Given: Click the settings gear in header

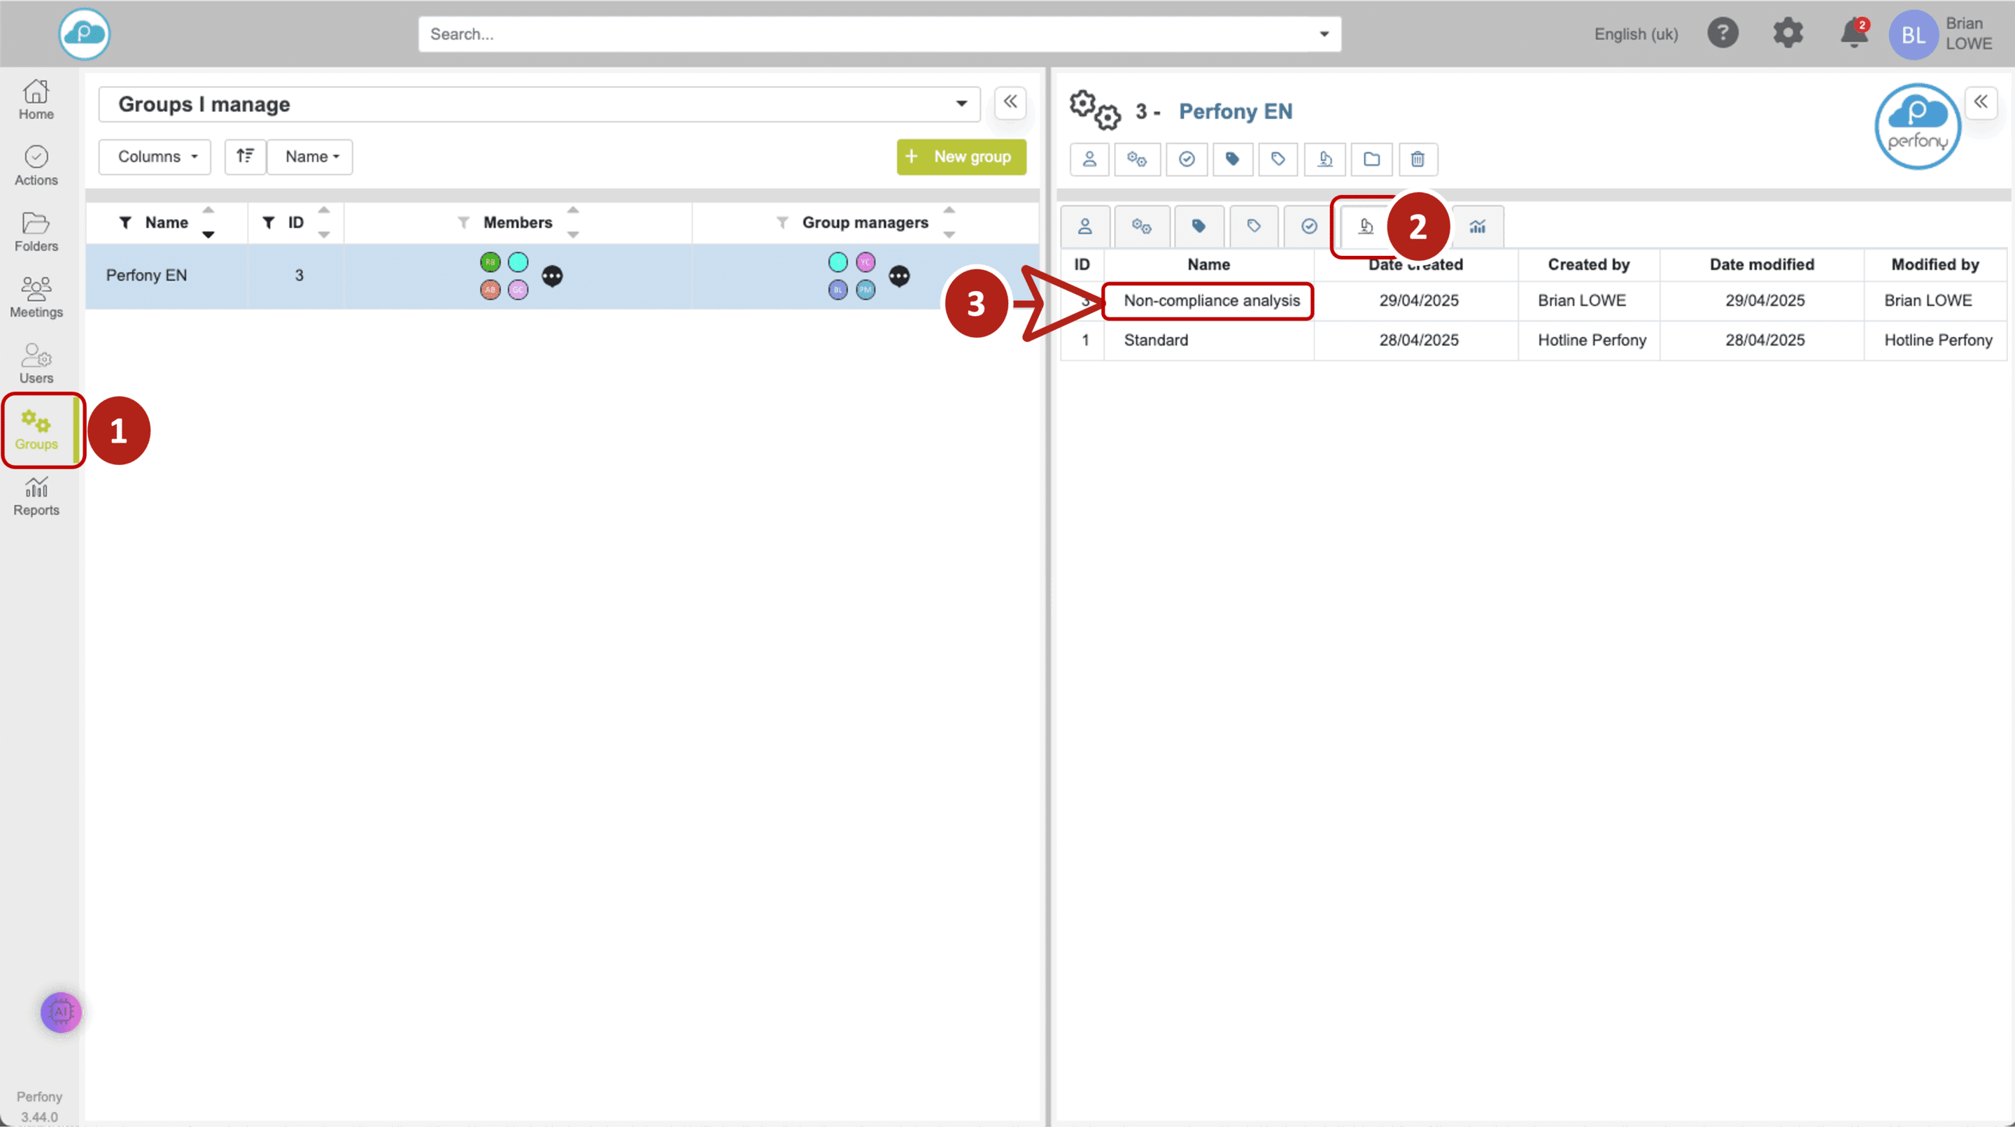Looking at the screenshot, I should click(1788, 34).
